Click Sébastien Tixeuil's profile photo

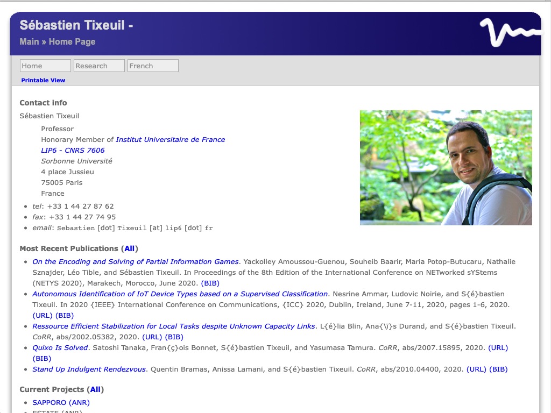pyautogui.click(x=446, y=168)
